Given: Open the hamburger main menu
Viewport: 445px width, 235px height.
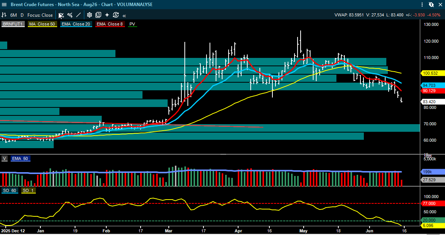Looking at the screenshot, I should (x=4, y=5).
